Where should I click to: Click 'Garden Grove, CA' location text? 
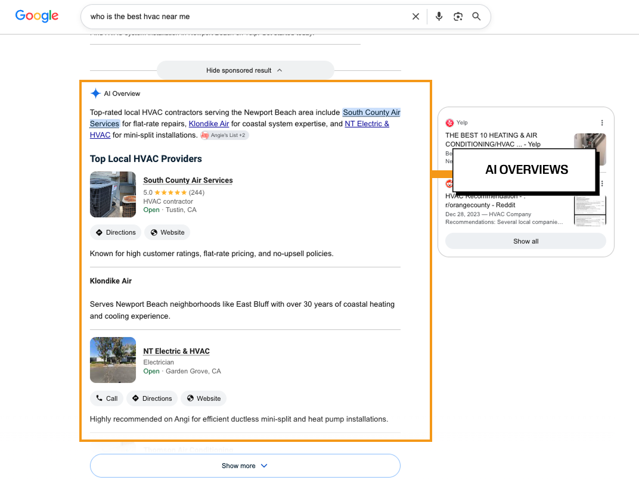click(193, 371)
